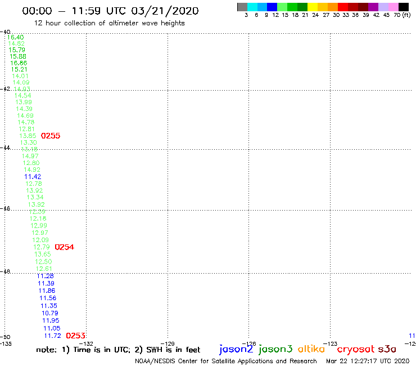416x366 pixels.
Task: Click the blue wave height value 11.35
Action: coord(49,306)
